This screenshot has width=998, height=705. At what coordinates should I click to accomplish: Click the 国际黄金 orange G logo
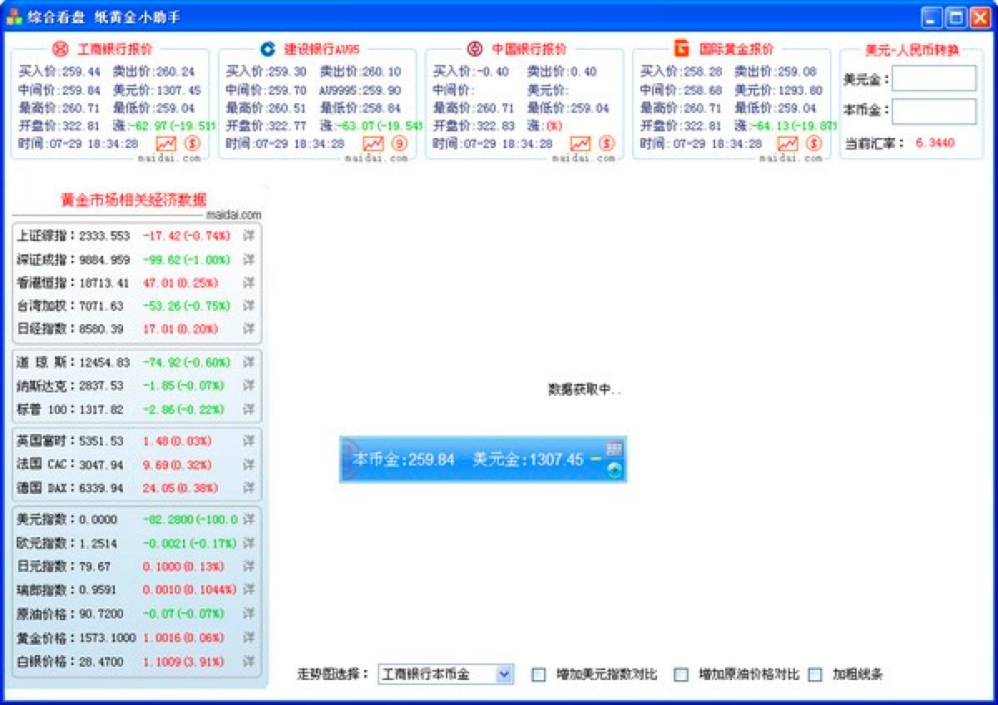pos(682,49)
